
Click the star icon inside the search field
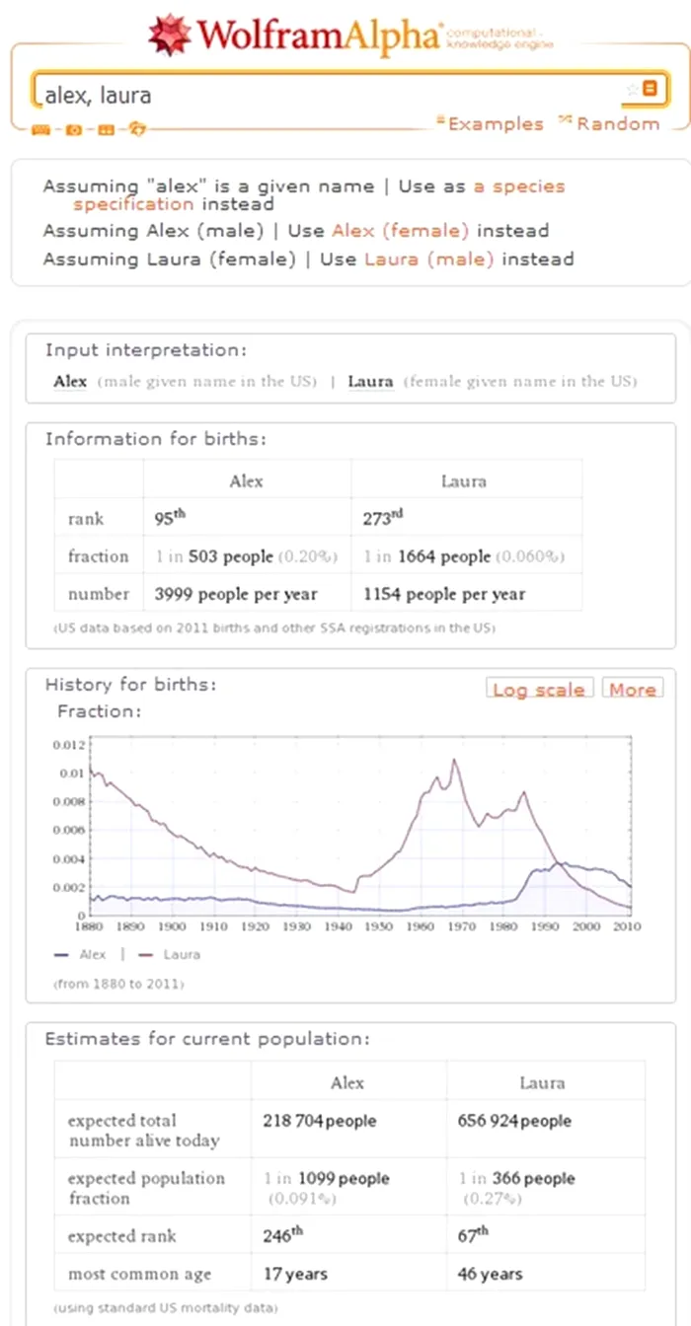(x=632, y=89)
